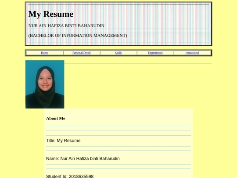Open the Skills navigation link
This screenshot has height=178, width=237.
click(x=118, y=53)
